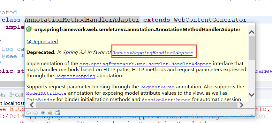
Task: Open the RequestMappingHandlerAdapter link
Action: pos(153,53)
